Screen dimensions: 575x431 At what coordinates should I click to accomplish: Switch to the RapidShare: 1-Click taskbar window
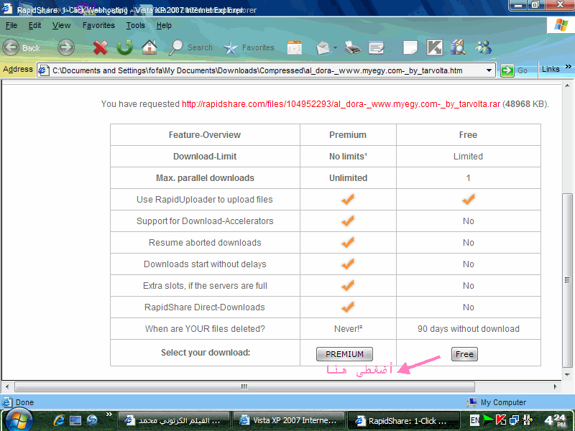[x=403, y=420]
